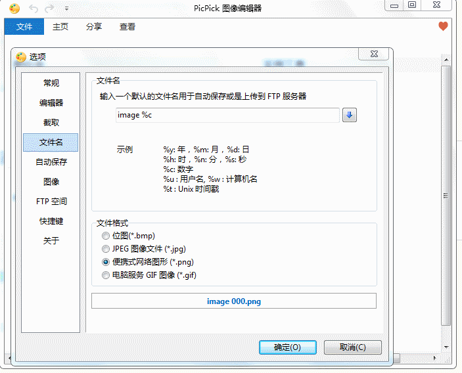Select 快捷键 in options sidebar
This screenshot has width=462, height=373.
point(51,221)
